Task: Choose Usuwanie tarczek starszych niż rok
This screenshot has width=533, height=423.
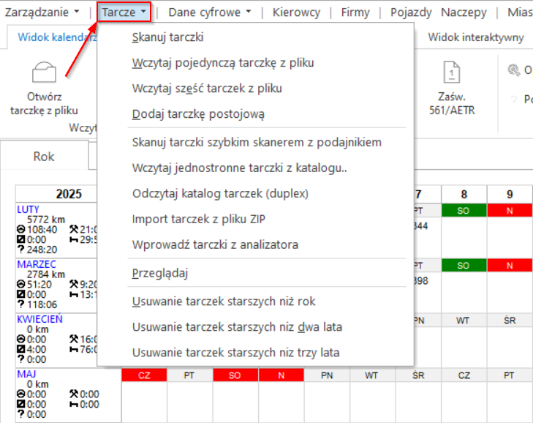Action: pyautogui.click(x=255, y=302)
